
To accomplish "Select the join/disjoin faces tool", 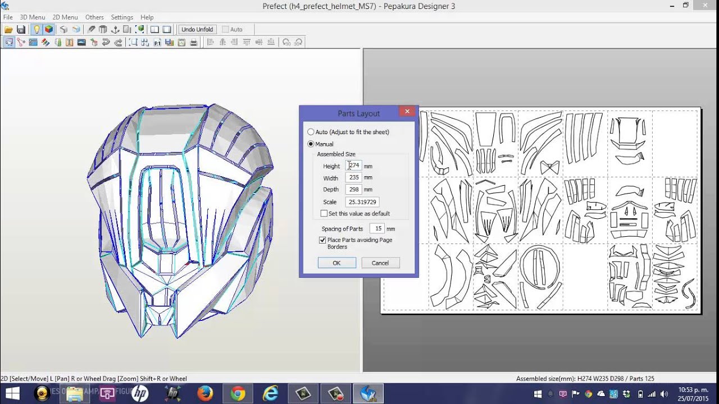I will [x=21, y=42].
